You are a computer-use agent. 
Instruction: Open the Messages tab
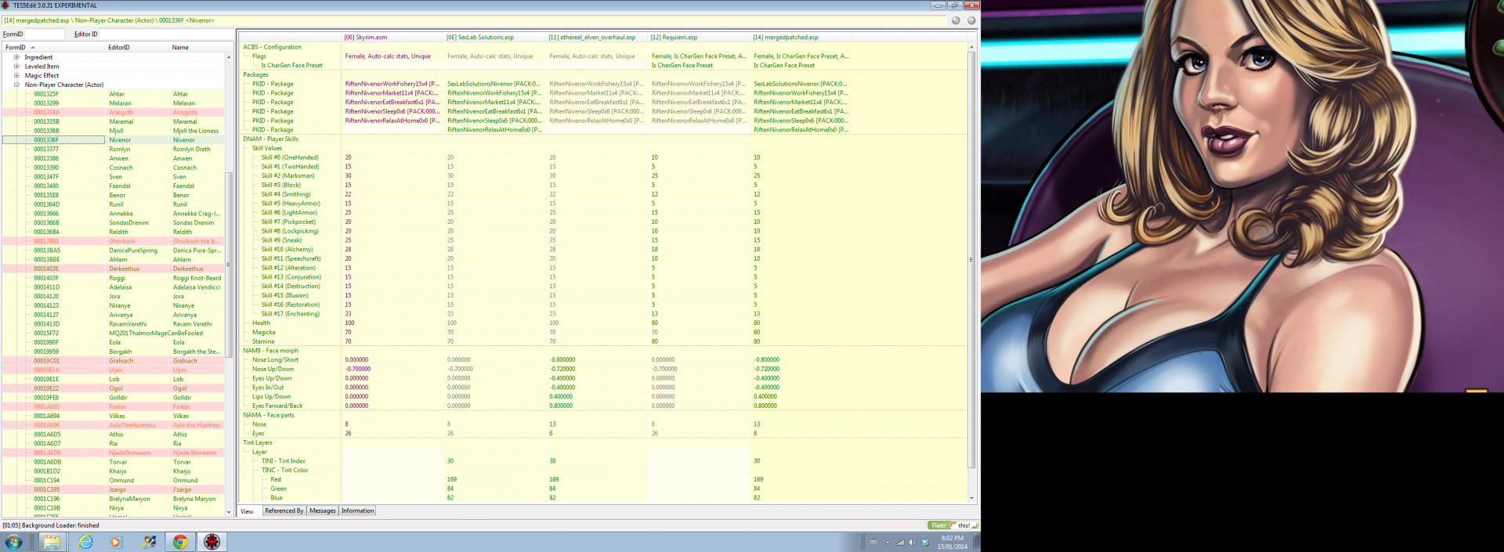322,511
